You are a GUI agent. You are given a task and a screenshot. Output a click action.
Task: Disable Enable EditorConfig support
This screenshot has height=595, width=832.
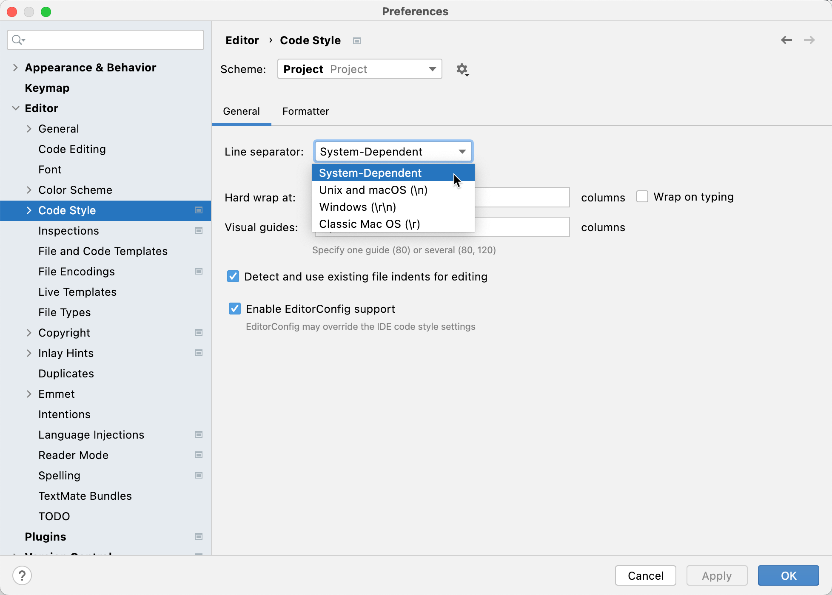(234, 309)
